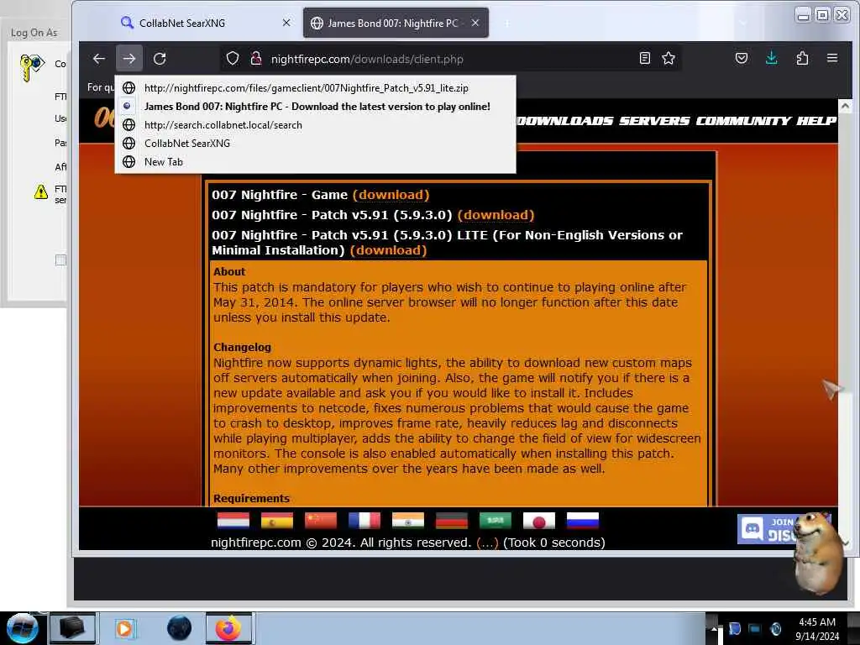Close the James Bond 007 Nightfire tab
860x645 pixels.
(x=475, y=23)
